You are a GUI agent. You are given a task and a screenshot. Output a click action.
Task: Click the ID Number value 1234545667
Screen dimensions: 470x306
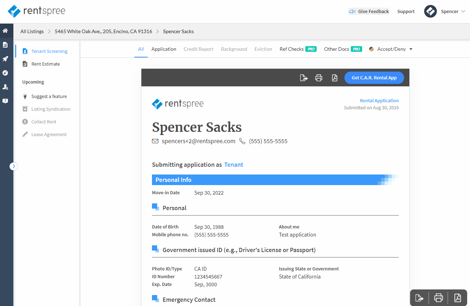(208, 277)
